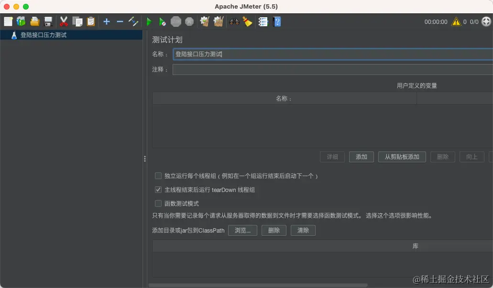493x288 pixels.
Task: Click the Help question mark icon
Action: click(x=277, y=21)
